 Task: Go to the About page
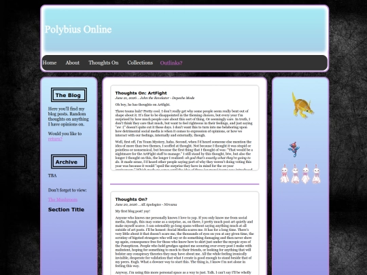pyautogui.click(x=72, y=62)
